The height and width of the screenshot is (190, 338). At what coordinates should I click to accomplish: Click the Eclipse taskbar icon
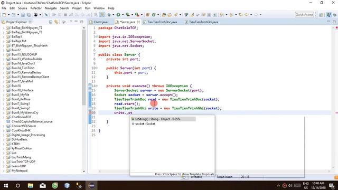pyautogui.click(x=91, y=185)
